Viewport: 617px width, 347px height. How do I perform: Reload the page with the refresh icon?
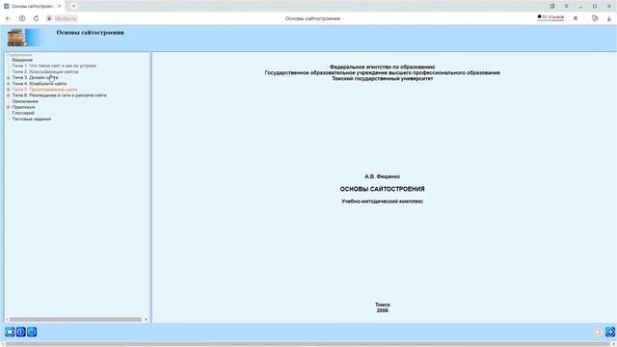tap(37, 18)
